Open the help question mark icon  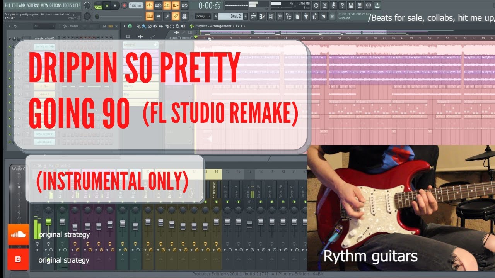[342, 5]
